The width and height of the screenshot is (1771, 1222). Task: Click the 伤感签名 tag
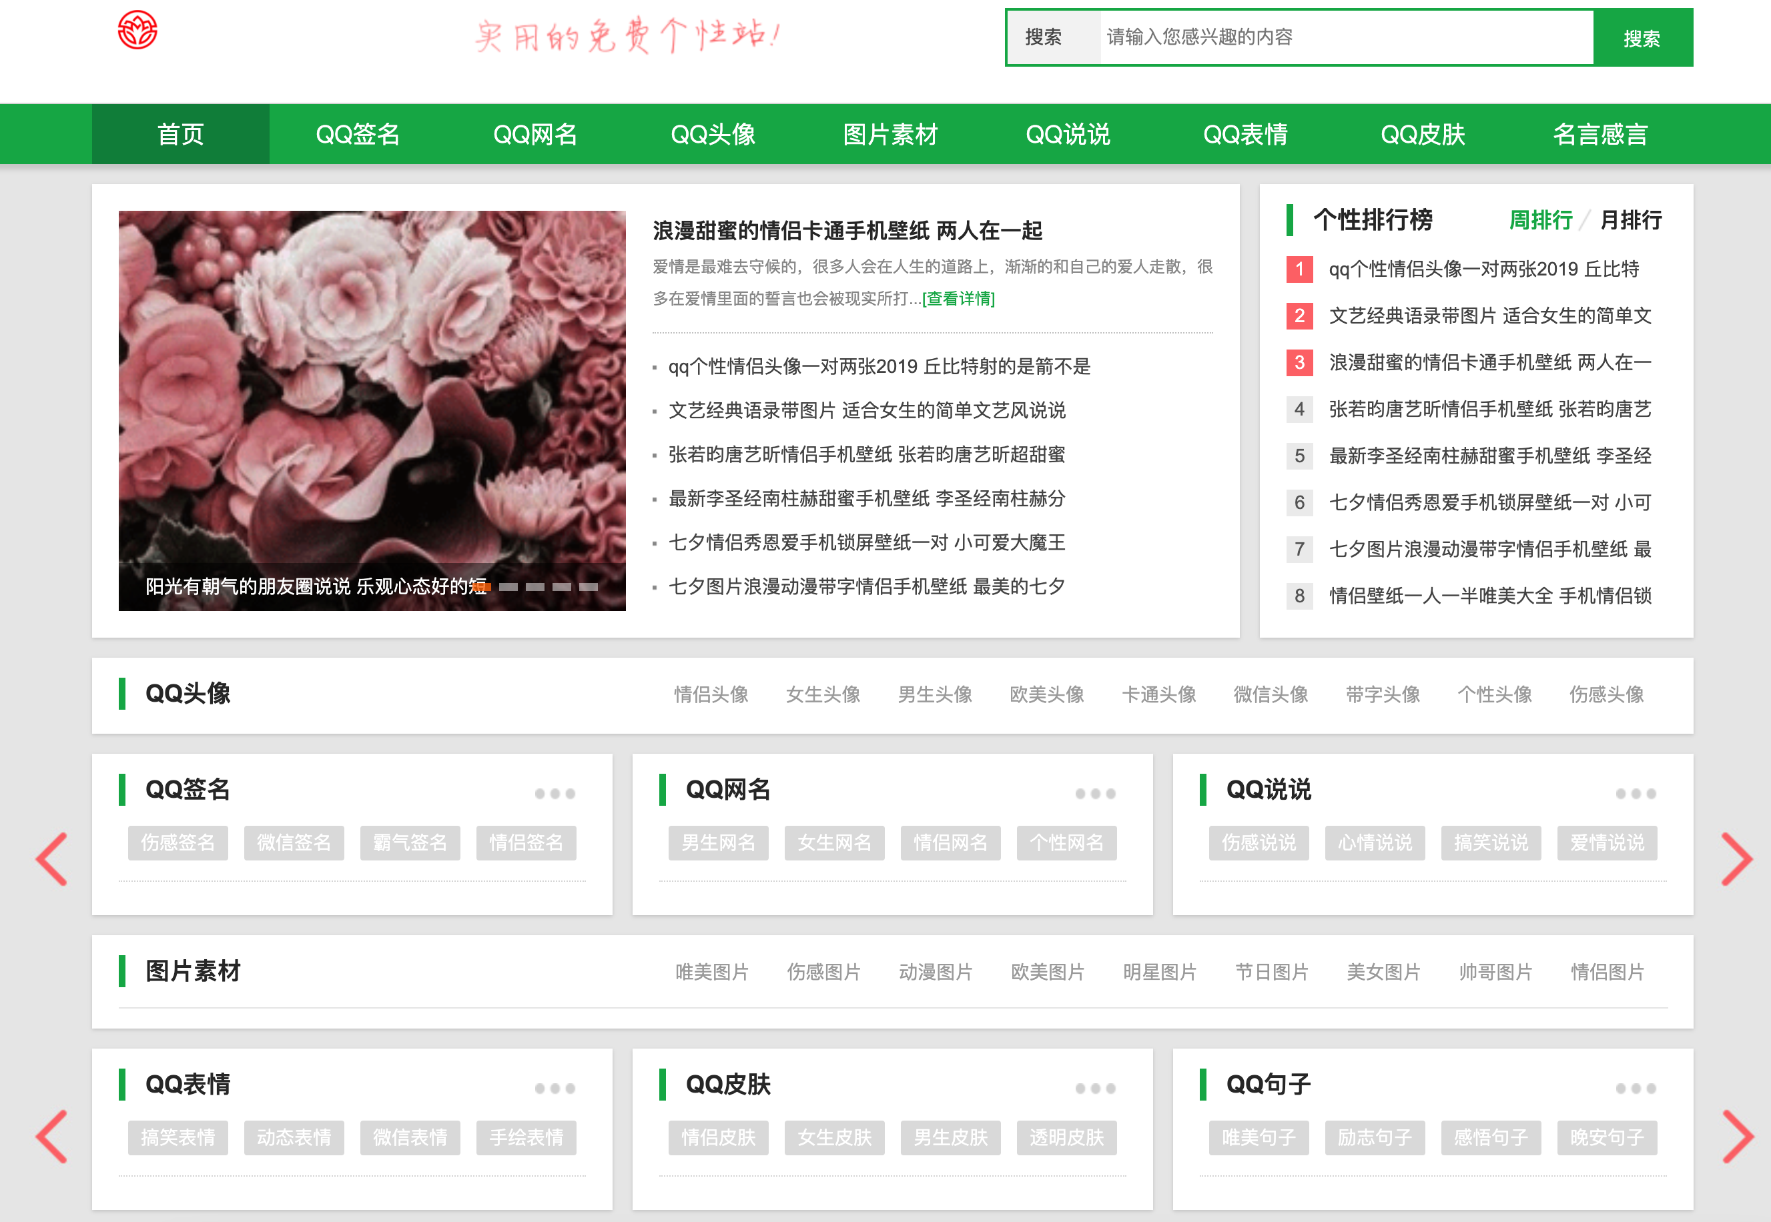(x=178, y=842)
